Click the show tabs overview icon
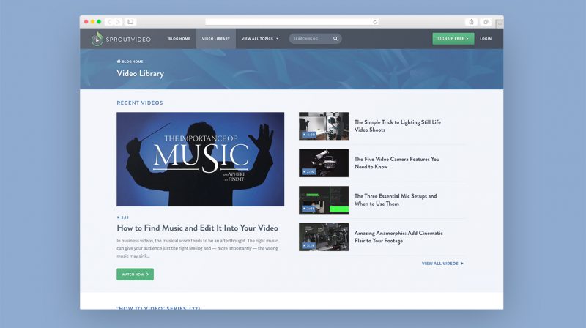Viewport: 586px width, 328px height. point(486,22)
